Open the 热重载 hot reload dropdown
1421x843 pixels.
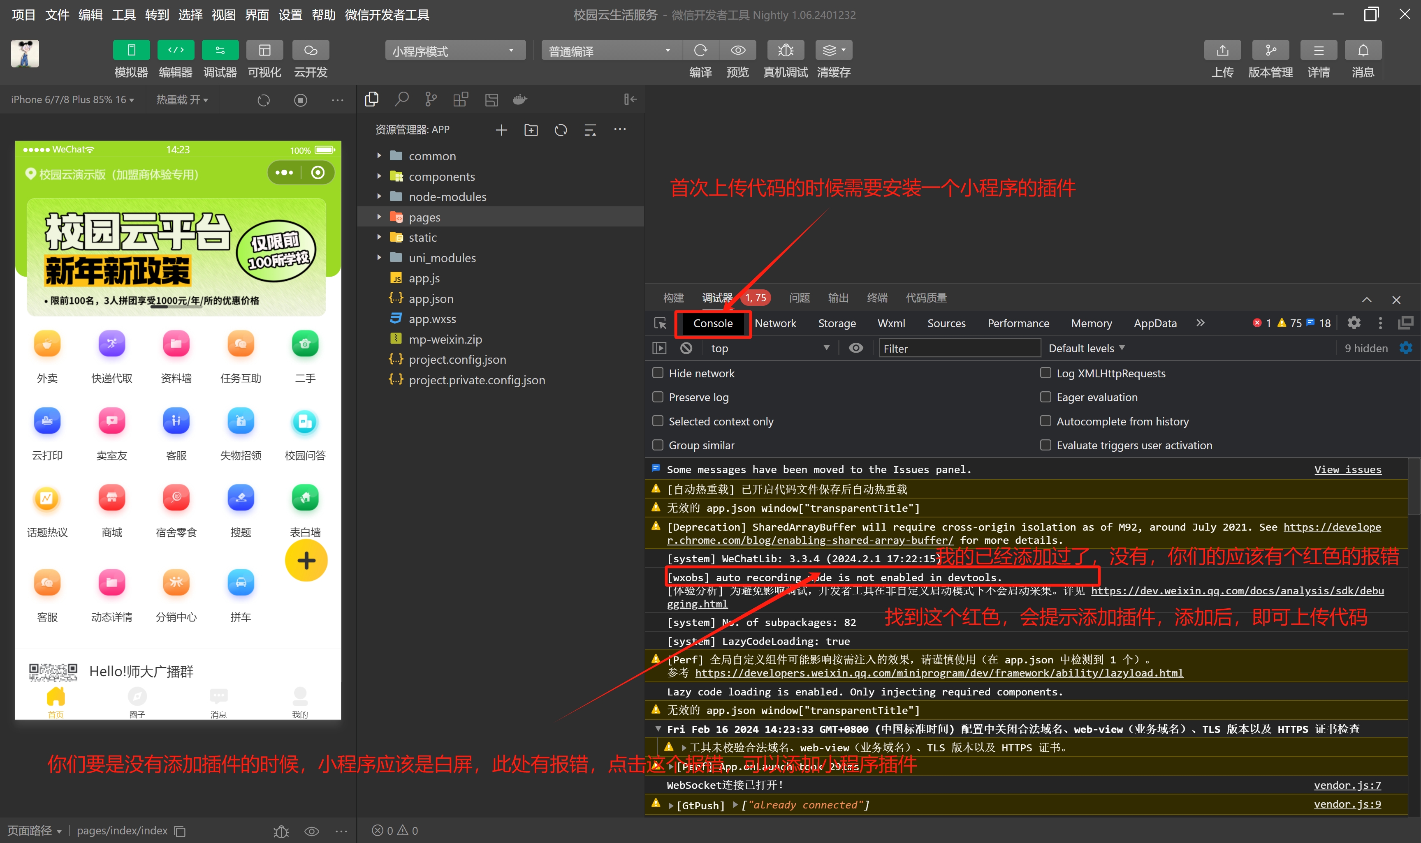(x=182, y=100)
